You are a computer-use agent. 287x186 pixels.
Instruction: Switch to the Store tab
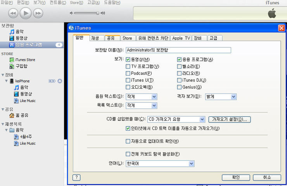pos(128,38)
